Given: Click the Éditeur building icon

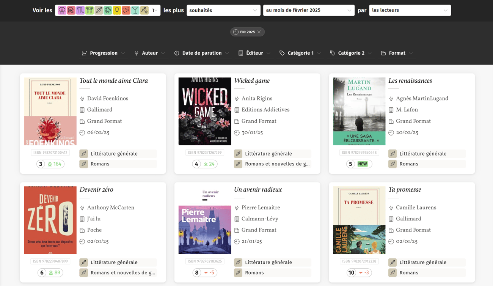Looking at the screenshot, I should coord(240,53).
